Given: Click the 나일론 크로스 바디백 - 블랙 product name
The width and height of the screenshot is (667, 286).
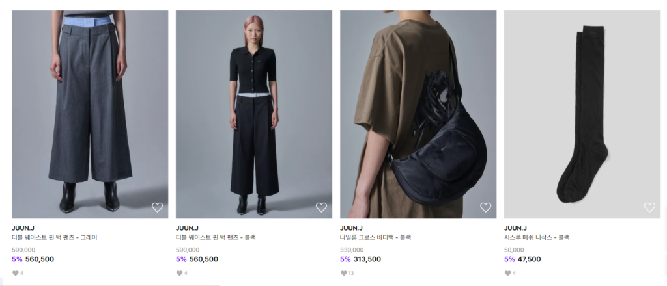Looking at the screenshot, I should (376, 238).
